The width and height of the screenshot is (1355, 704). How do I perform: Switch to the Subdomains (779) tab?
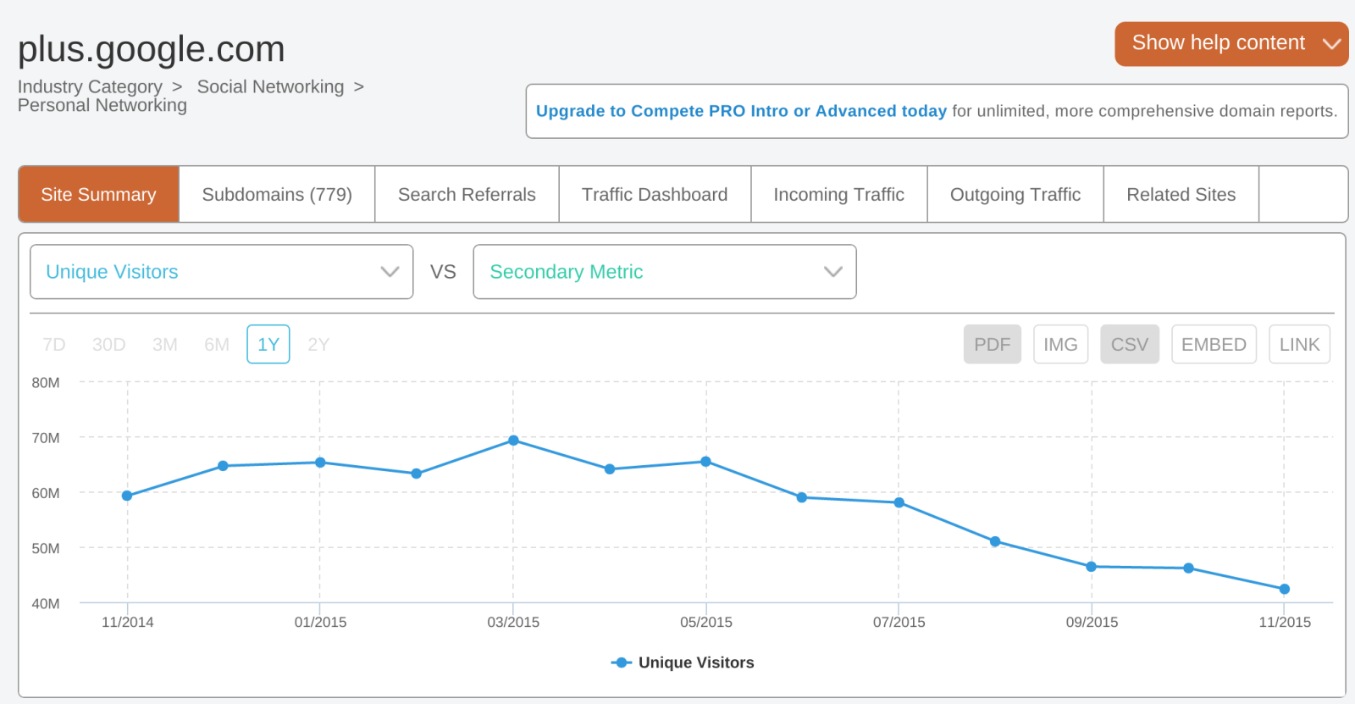pos(277,194)
